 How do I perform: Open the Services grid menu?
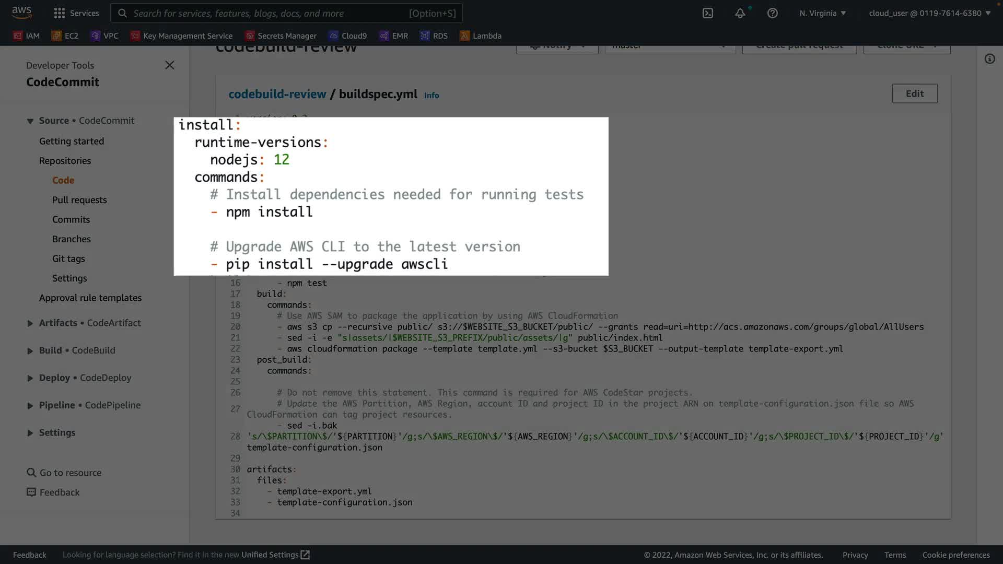tap(76, 13)
